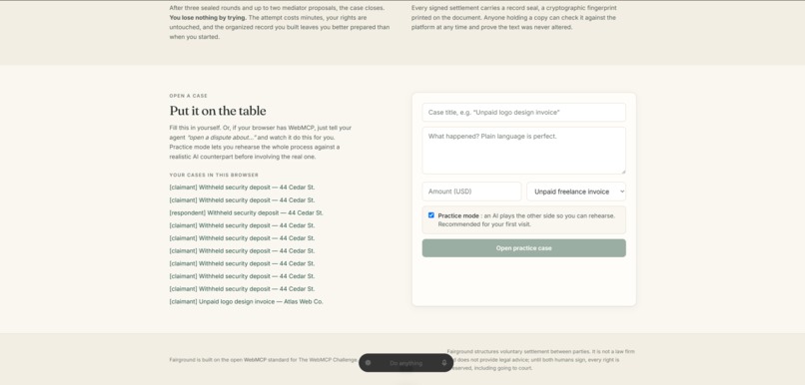Click the 'Open practice case' button
The image size is (805, 385).
[523, 248]
